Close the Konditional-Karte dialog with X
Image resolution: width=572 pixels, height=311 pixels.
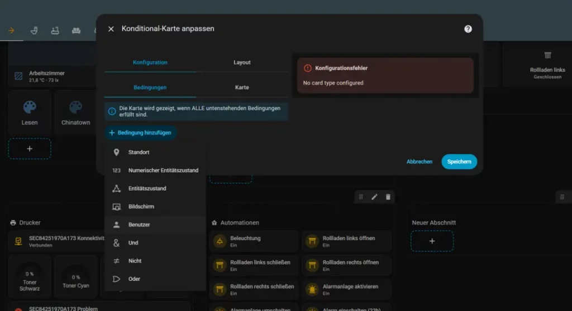coord(111,29)
